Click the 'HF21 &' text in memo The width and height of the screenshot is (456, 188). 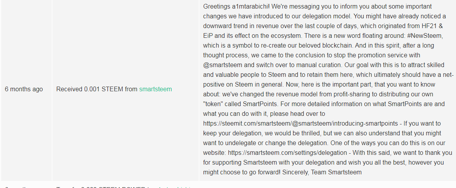(432, 26)
